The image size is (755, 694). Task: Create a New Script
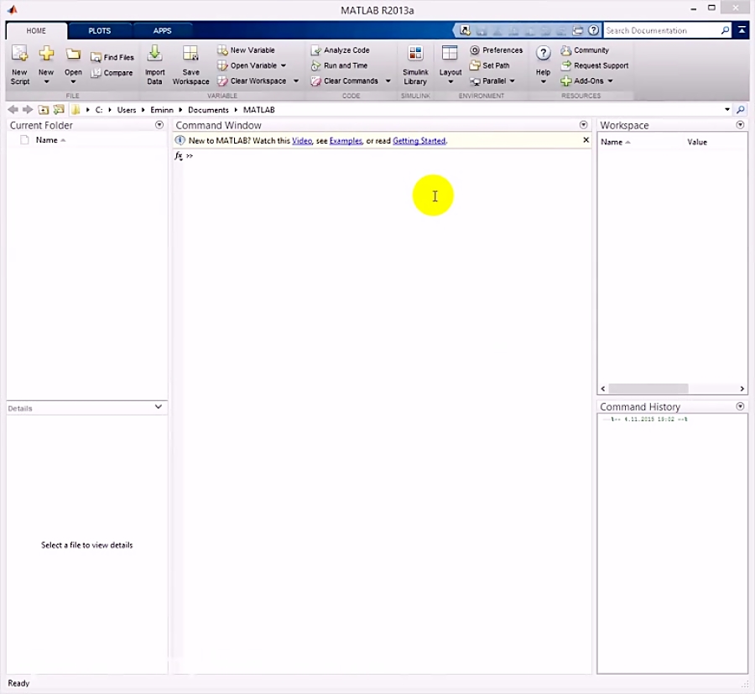19,65
